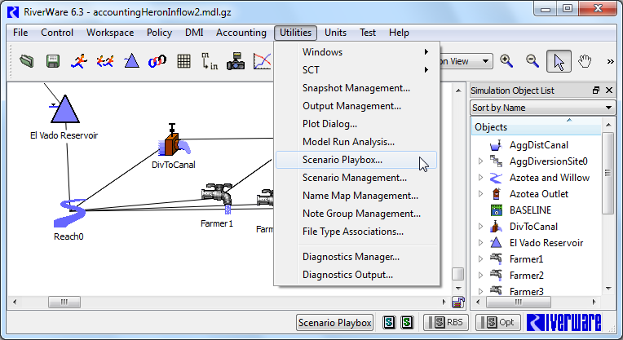Open the Accounting menu
Screen dimensions: 623x340
click(241, 33)
